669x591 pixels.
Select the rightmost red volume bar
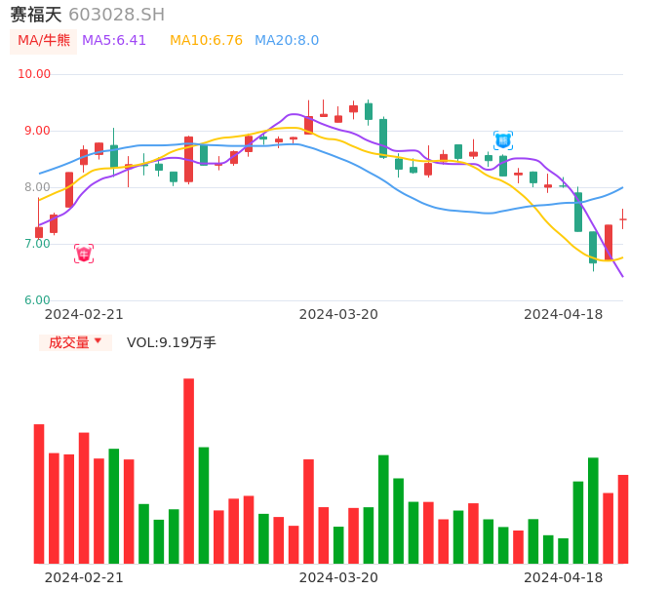[622, 519]
